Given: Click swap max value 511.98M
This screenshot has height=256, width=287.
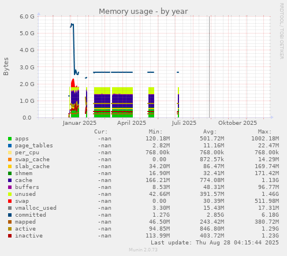Looking at the screenshot, I should tap(267, 201).
